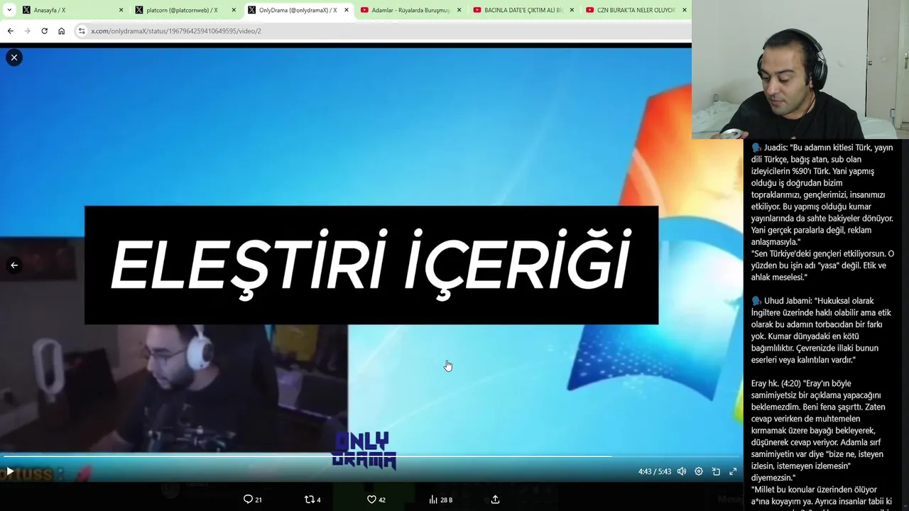Go back using the browser back arrow

[x=10, y=31]
